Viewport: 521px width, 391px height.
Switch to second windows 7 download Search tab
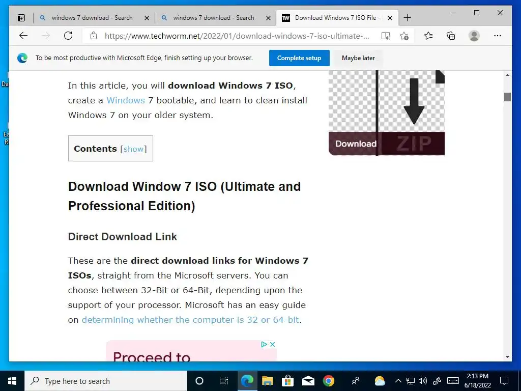tap(213, 18)
